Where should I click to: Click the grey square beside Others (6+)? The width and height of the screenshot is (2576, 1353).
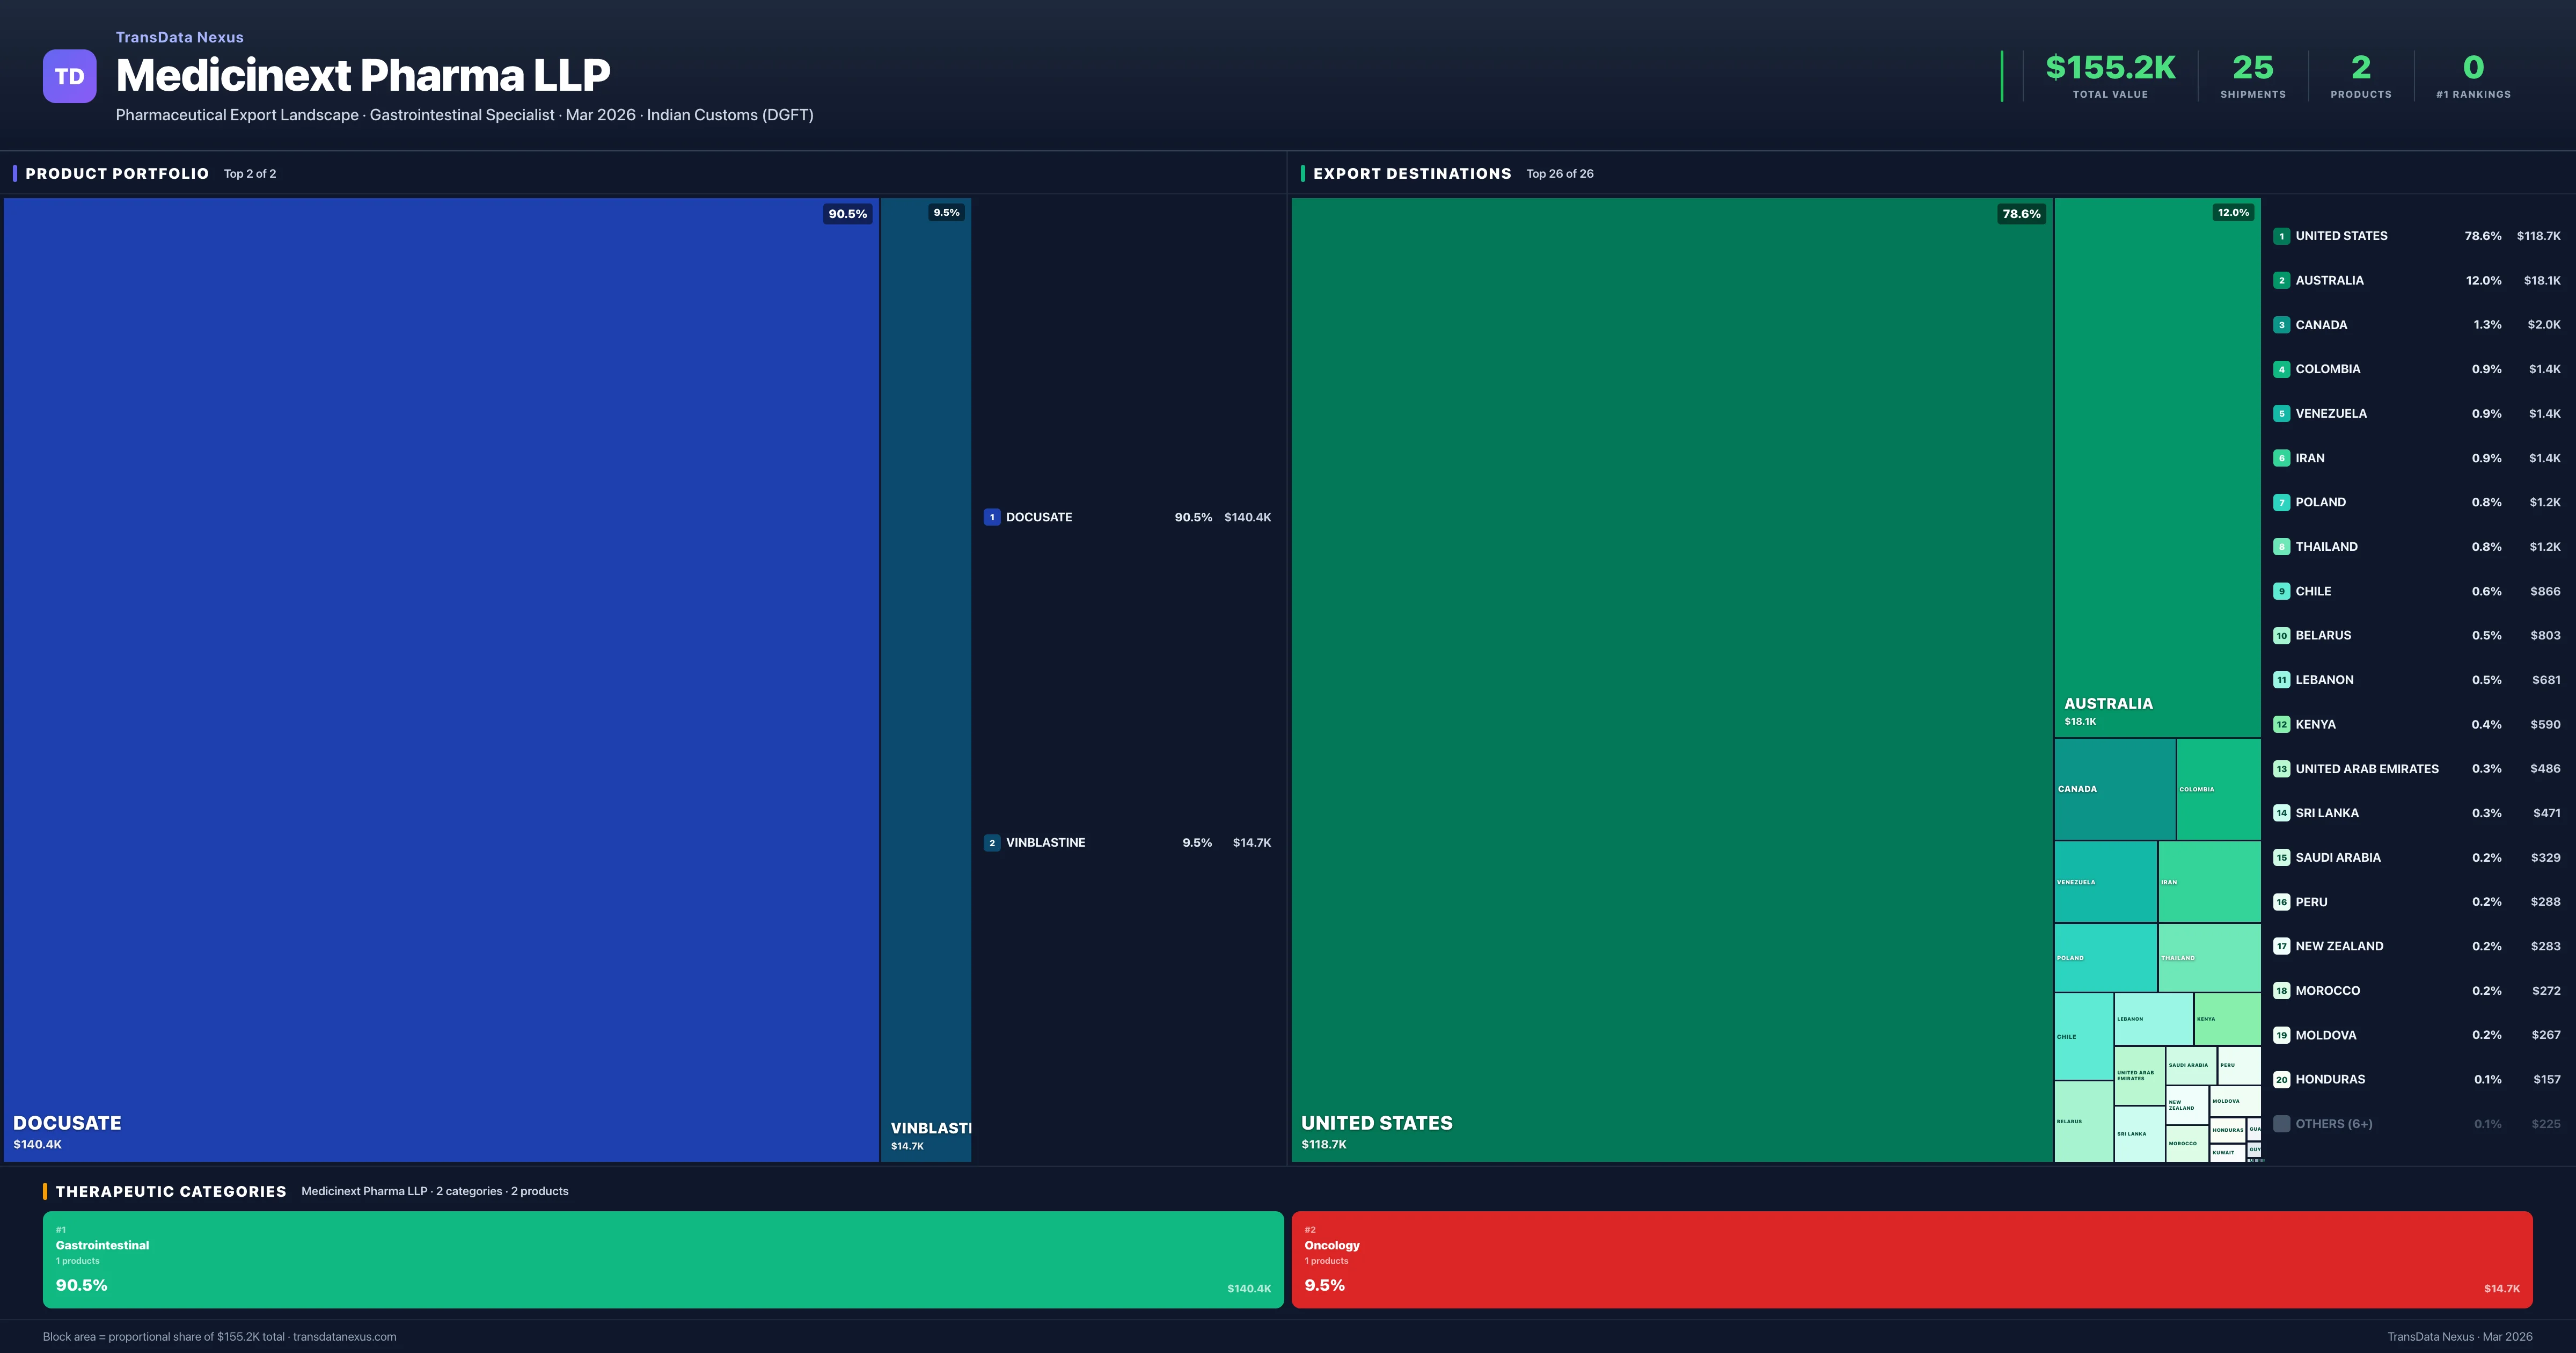(x=2281, y=1124)
